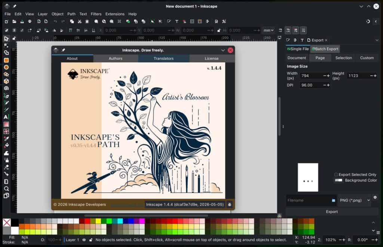
Task: Click the export preview thumbnail
Action: (x=308, y=177)
